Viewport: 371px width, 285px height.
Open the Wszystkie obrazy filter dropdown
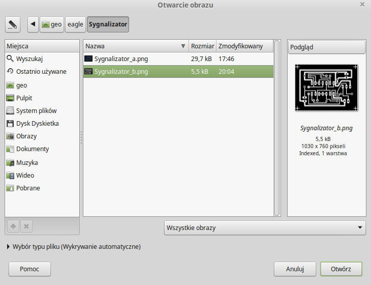pyautogui.click(x=265, y=228)
